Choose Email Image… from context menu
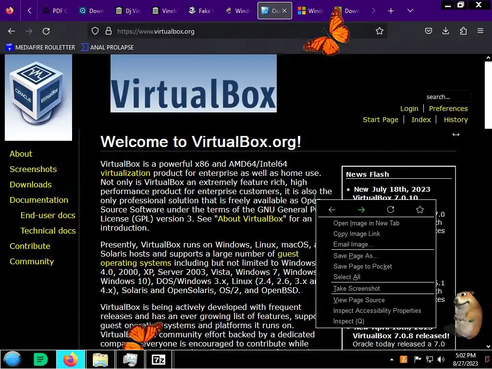The width and height of the screenshot is (492, 369). click(376, 245)
